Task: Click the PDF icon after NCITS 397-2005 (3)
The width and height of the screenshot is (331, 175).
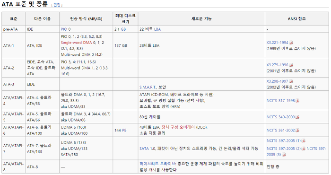Action: (284, 155)
